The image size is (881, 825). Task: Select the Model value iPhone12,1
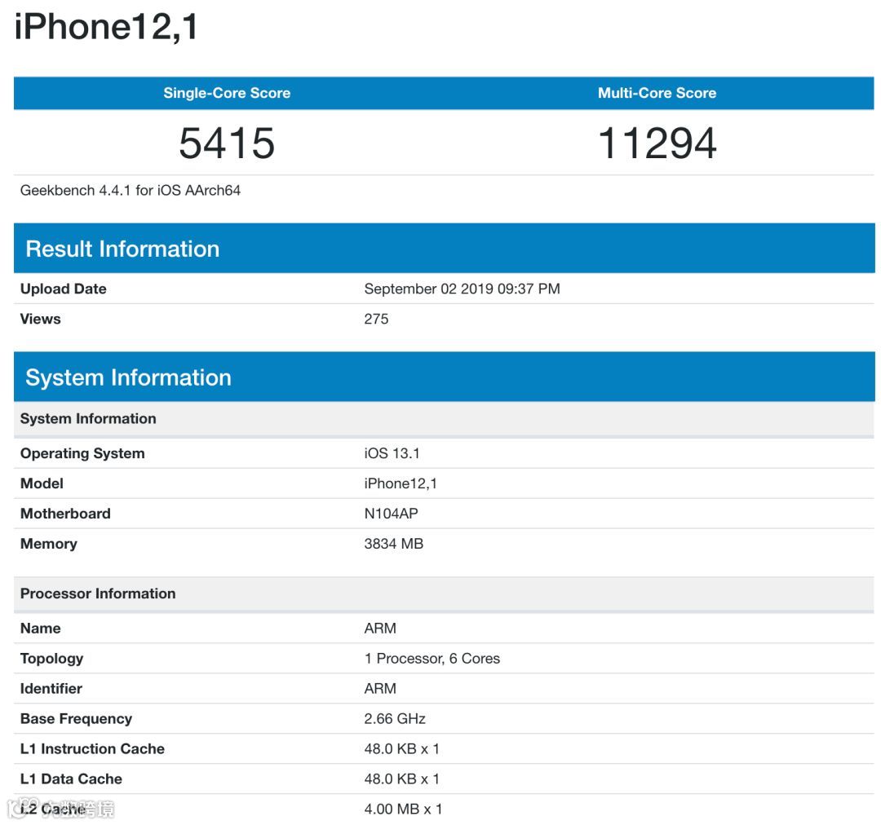(401, 483)
